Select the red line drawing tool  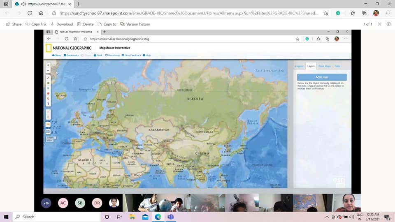coord(48,78)
